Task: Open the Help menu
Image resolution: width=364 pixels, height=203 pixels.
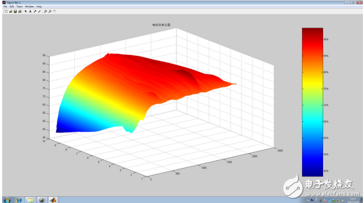Action: pyautogui.click(x=39, y=7)
